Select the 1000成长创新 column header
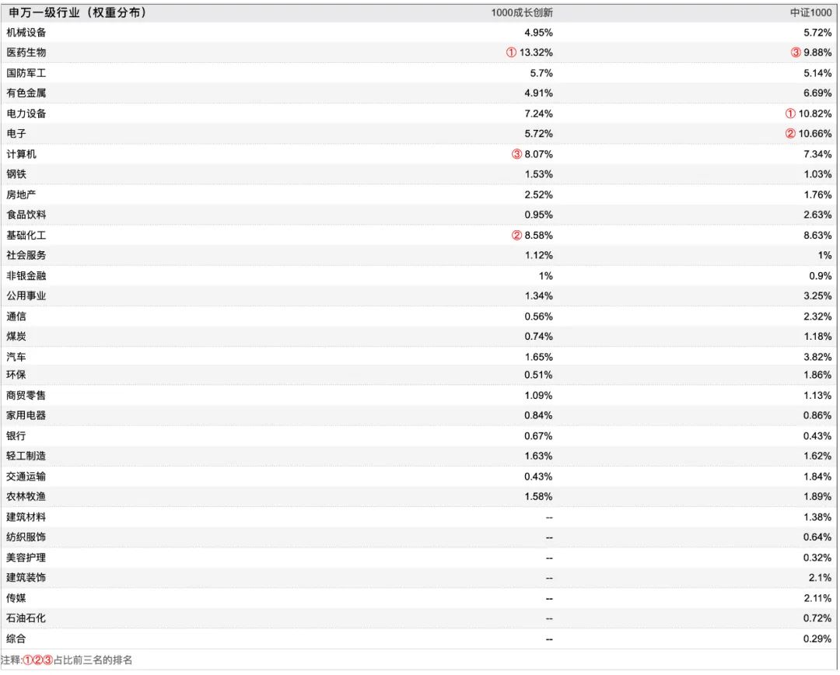This screenshot has height=675, width=840. click(x=522, y=13)
